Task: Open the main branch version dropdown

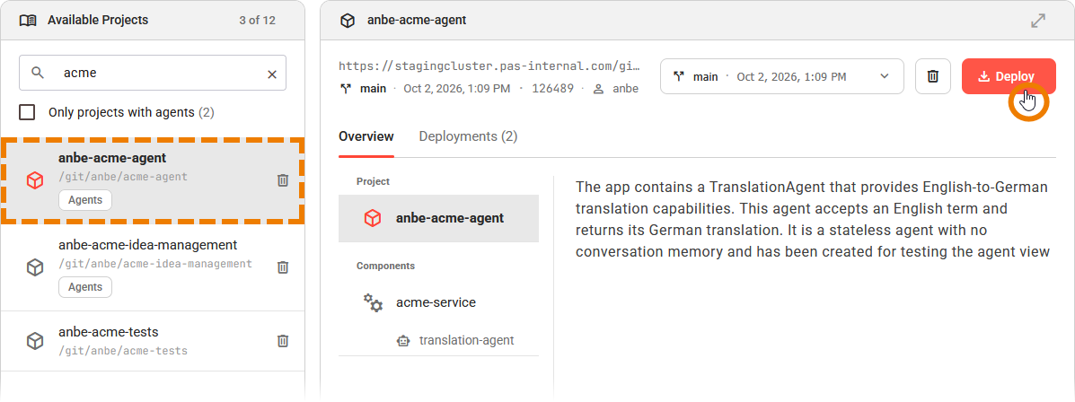Action: coord(781,76)
